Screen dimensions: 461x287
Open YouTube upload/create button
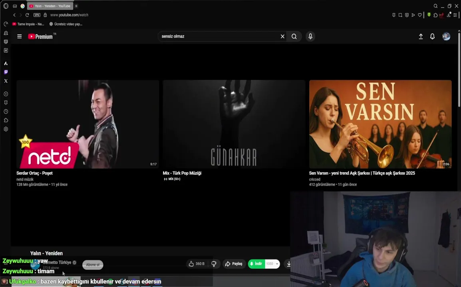(x=421, y=36)
